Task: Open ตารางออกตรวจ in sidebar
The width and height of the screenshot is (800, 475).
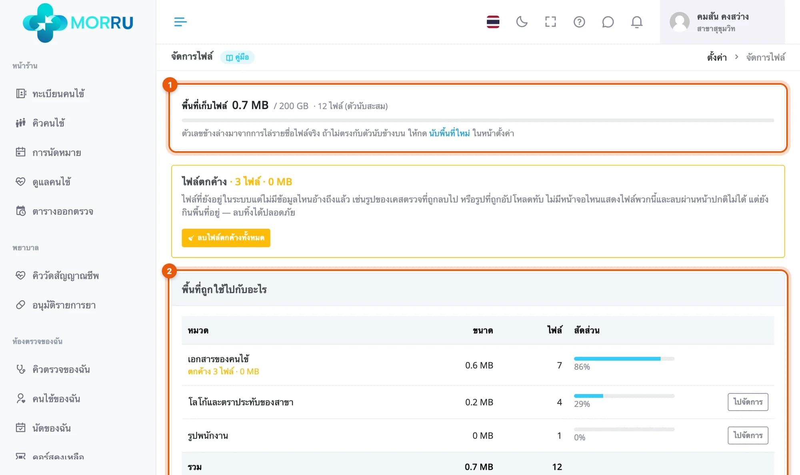Action: tap(63, 211)
